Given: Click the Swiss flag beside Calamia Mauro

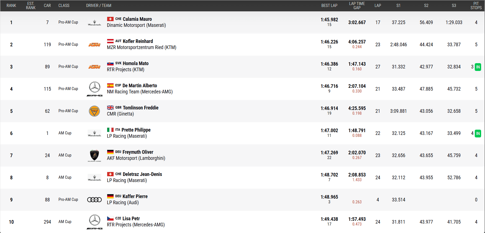Looking at the screenshot, I should [110, 19].
